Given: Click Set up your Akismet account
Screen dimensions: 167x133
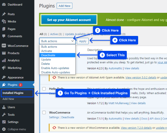Looking at the screenshot, I should 69,20.
